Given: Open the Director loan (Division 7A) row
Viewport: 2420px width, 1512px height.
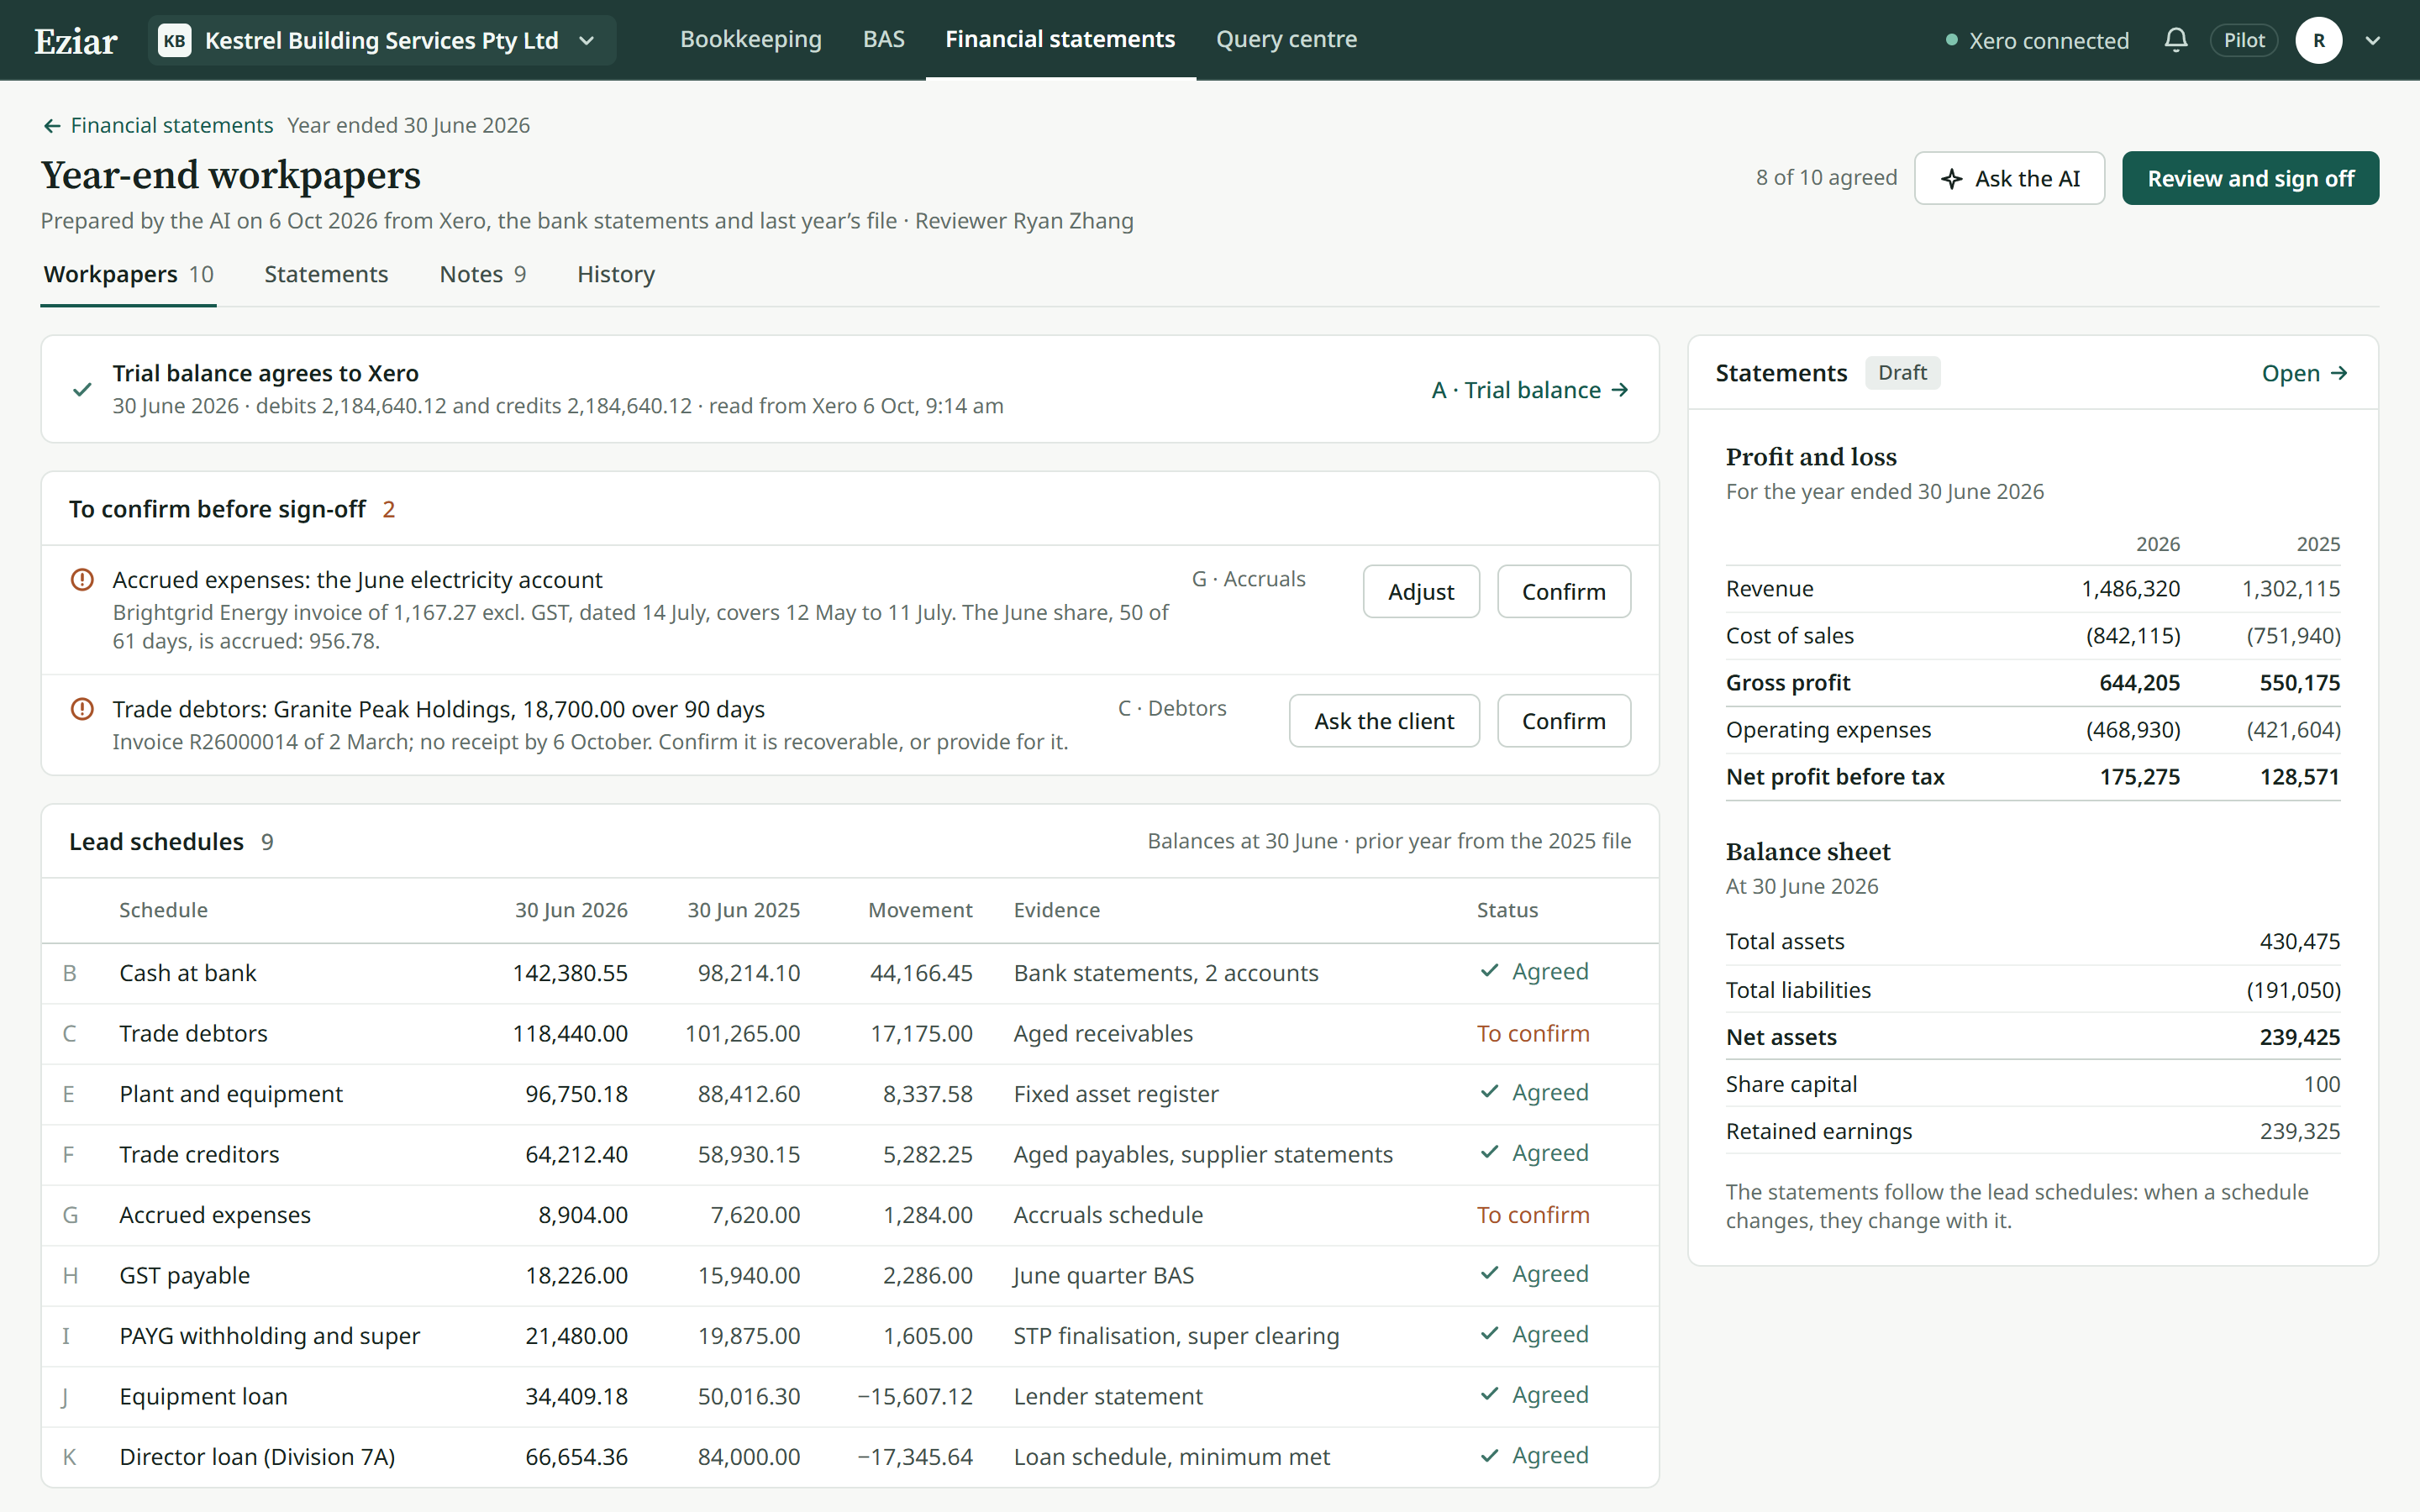Looking at the screenshot, I should tap(850, 1456).
